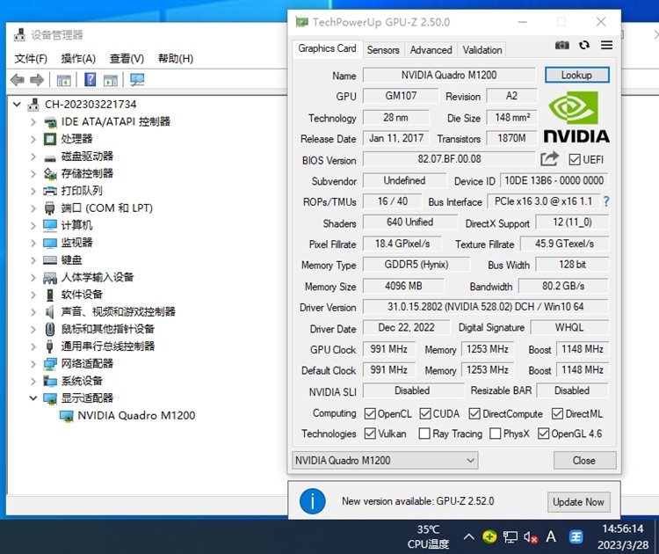Open the 操作(A) menu

tap(78, 58)
